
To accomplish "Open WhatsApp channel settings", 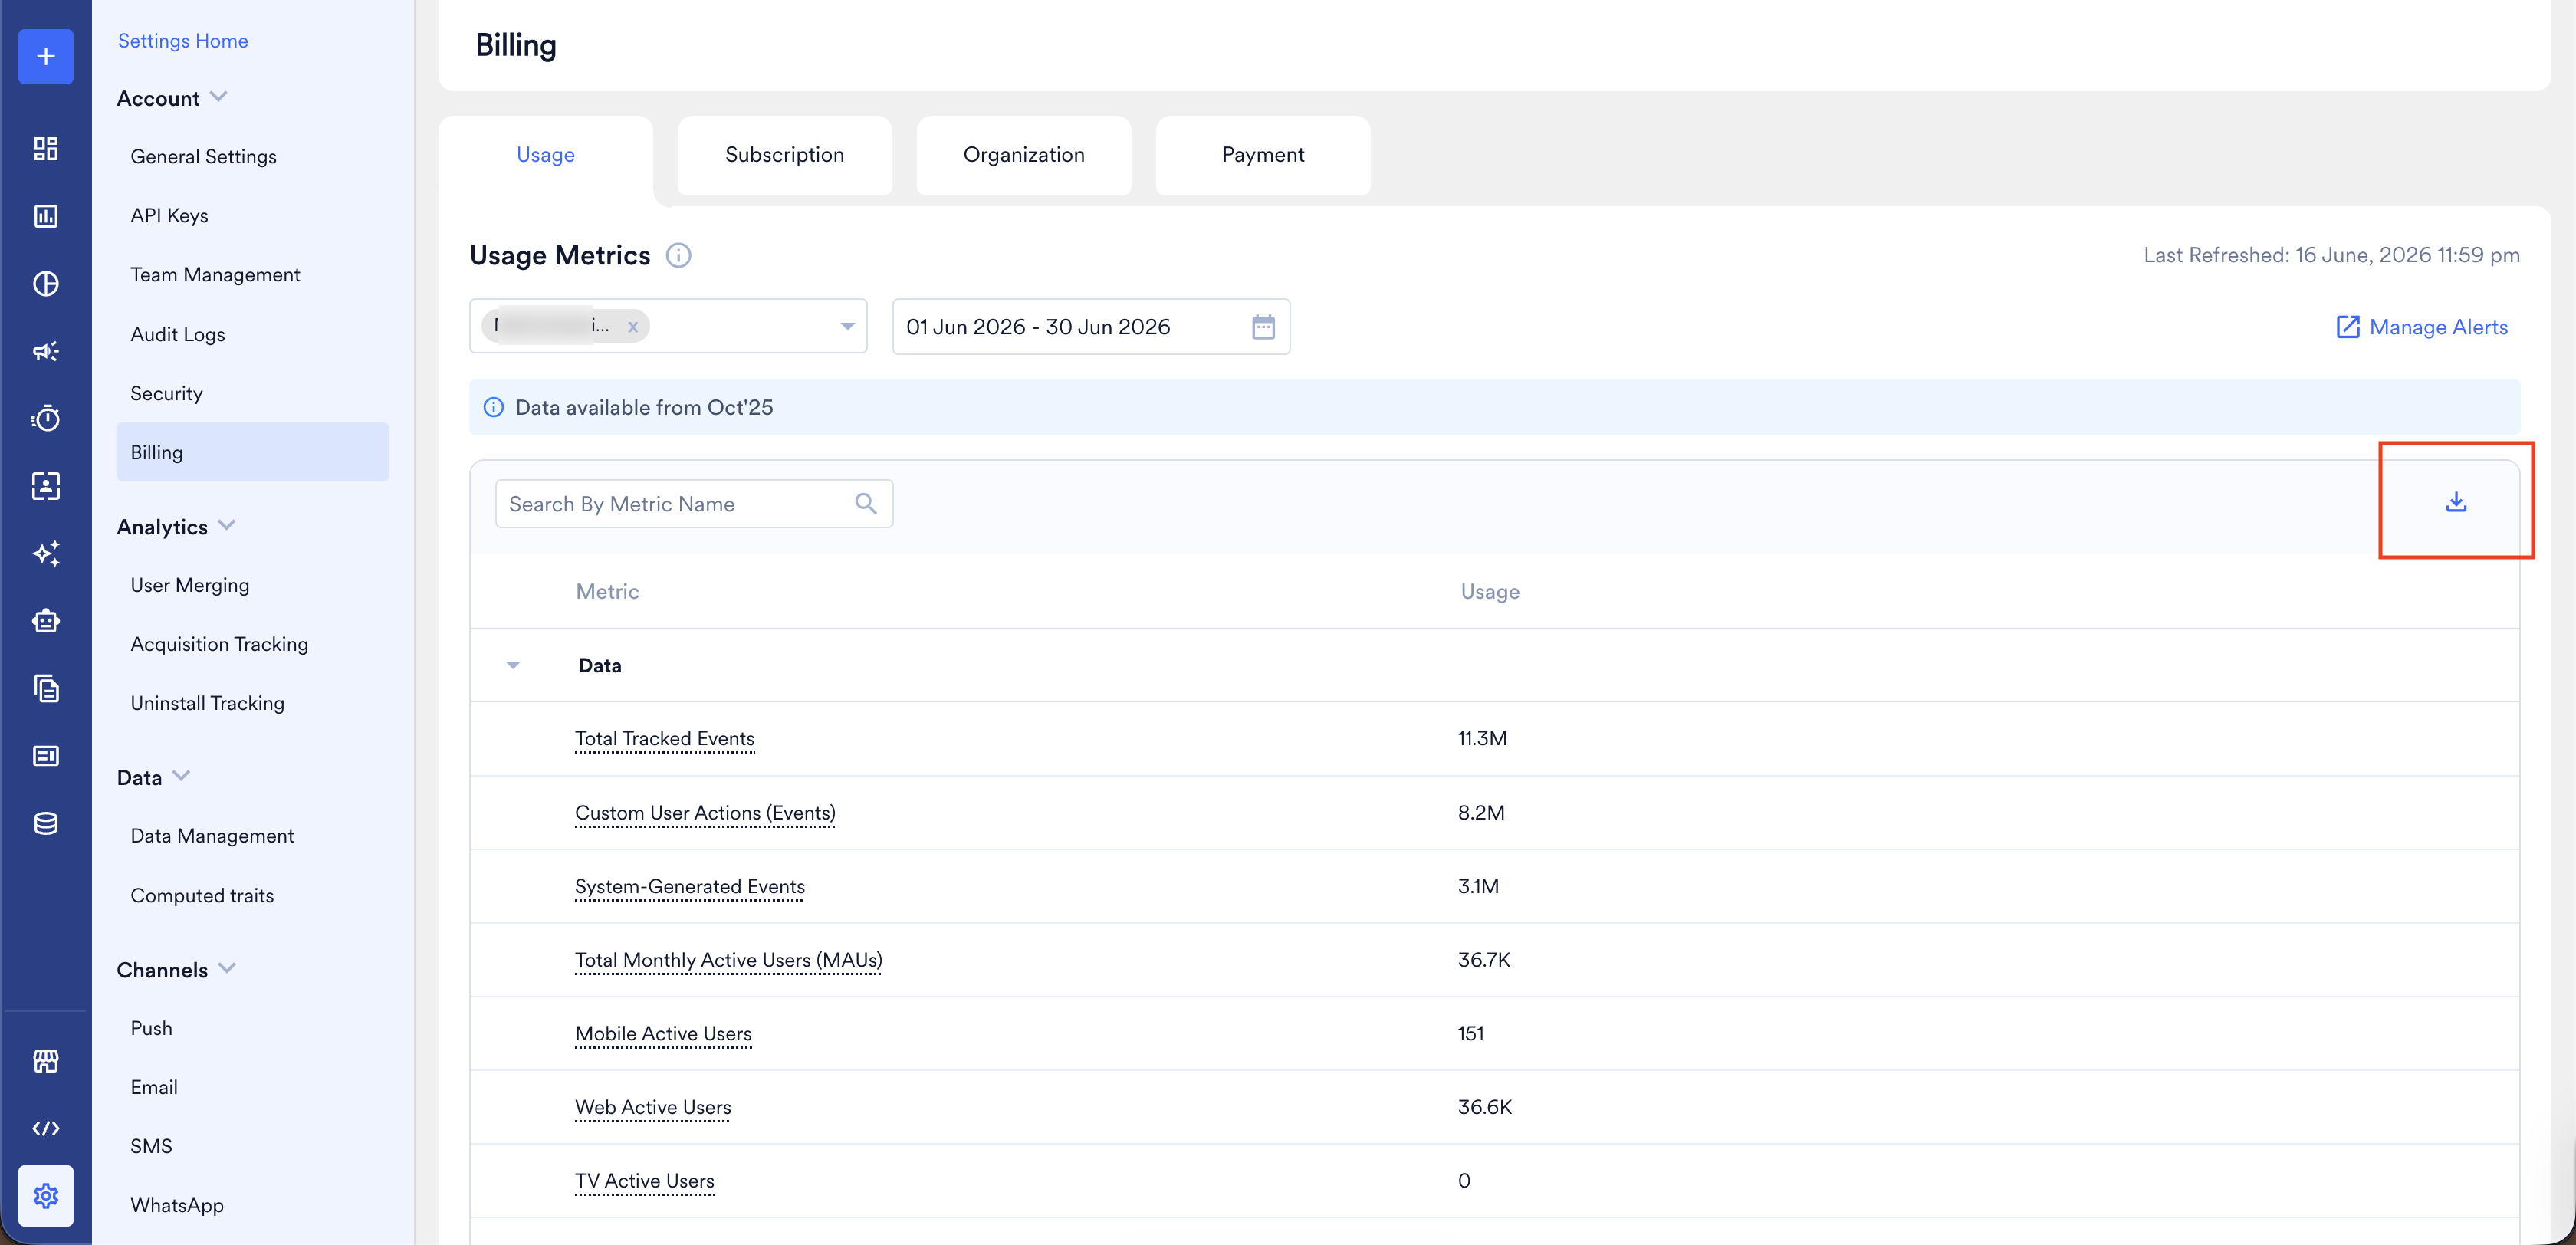I will click(178, 1206).
